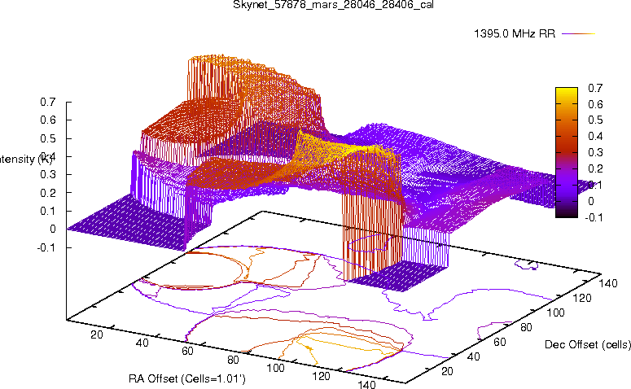
Task: Click the 140 tick on the Dec Offset axis
Action: point(608,283)
